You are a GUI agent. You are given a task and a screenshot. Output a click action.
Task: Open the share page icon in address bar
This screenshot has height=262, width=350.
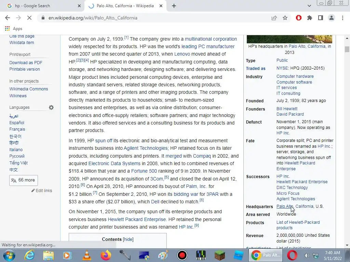(x=274, y=18)
